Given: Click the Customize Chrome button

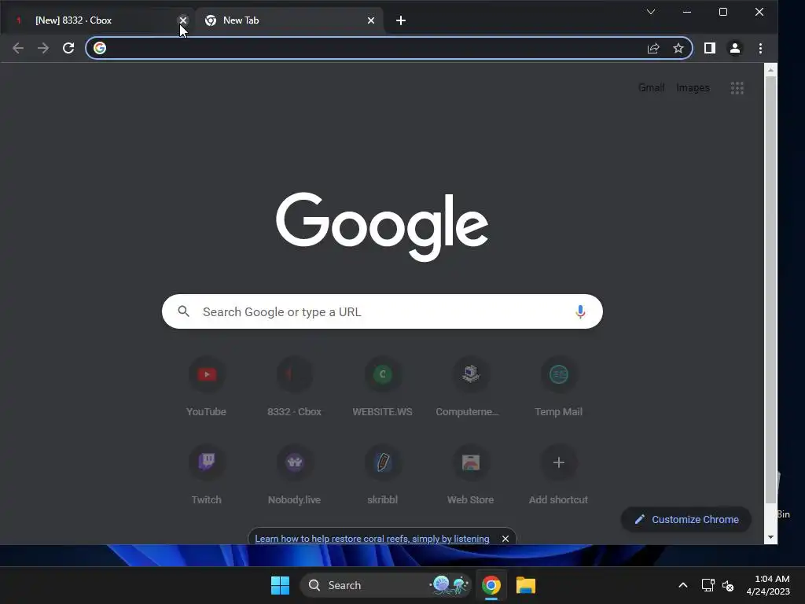Looking at the screenshot, I should (x=686, y=519).
